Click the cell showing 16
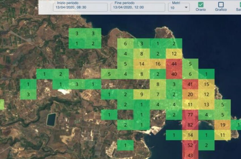This screenshot has width=241, height=159. (x=158, y=64)
